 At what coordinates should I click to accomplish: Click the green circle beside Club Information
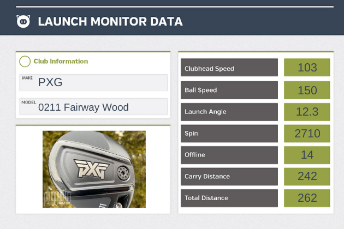(x=25, y=62)
